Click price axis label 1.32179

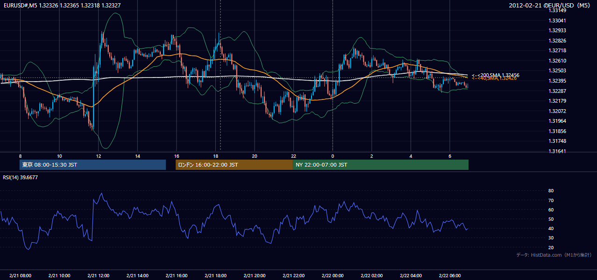[558, 101]
